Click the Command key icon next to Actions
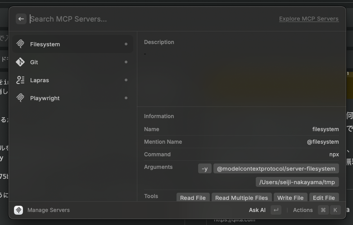Viewport: 353px width, 225px height. [323, 210]
